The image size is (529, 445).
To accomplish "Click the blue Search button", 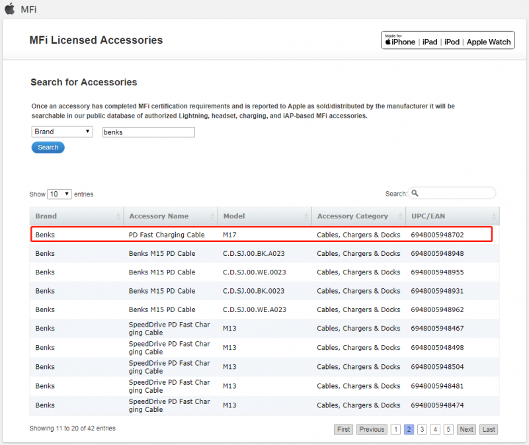I will tap(48, 147).
